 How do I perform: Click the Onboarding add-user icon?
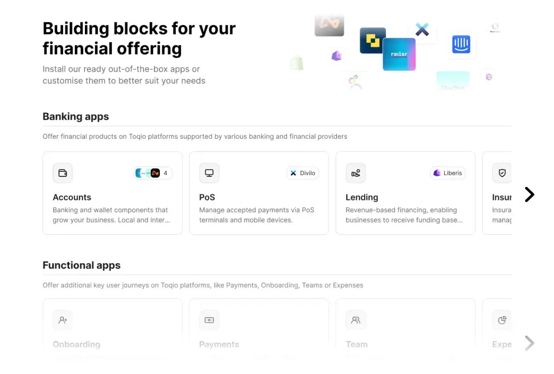(x=63, y=320)
